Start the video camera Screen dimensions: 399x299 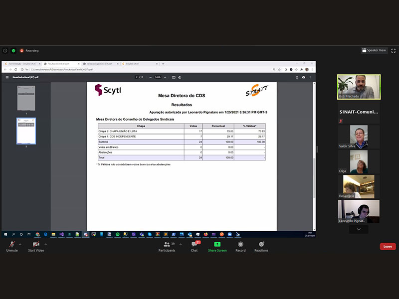click(x=36, y=245)
